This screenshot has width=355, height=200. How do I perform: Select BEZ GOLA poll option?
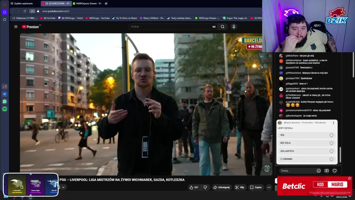(307, 143)
